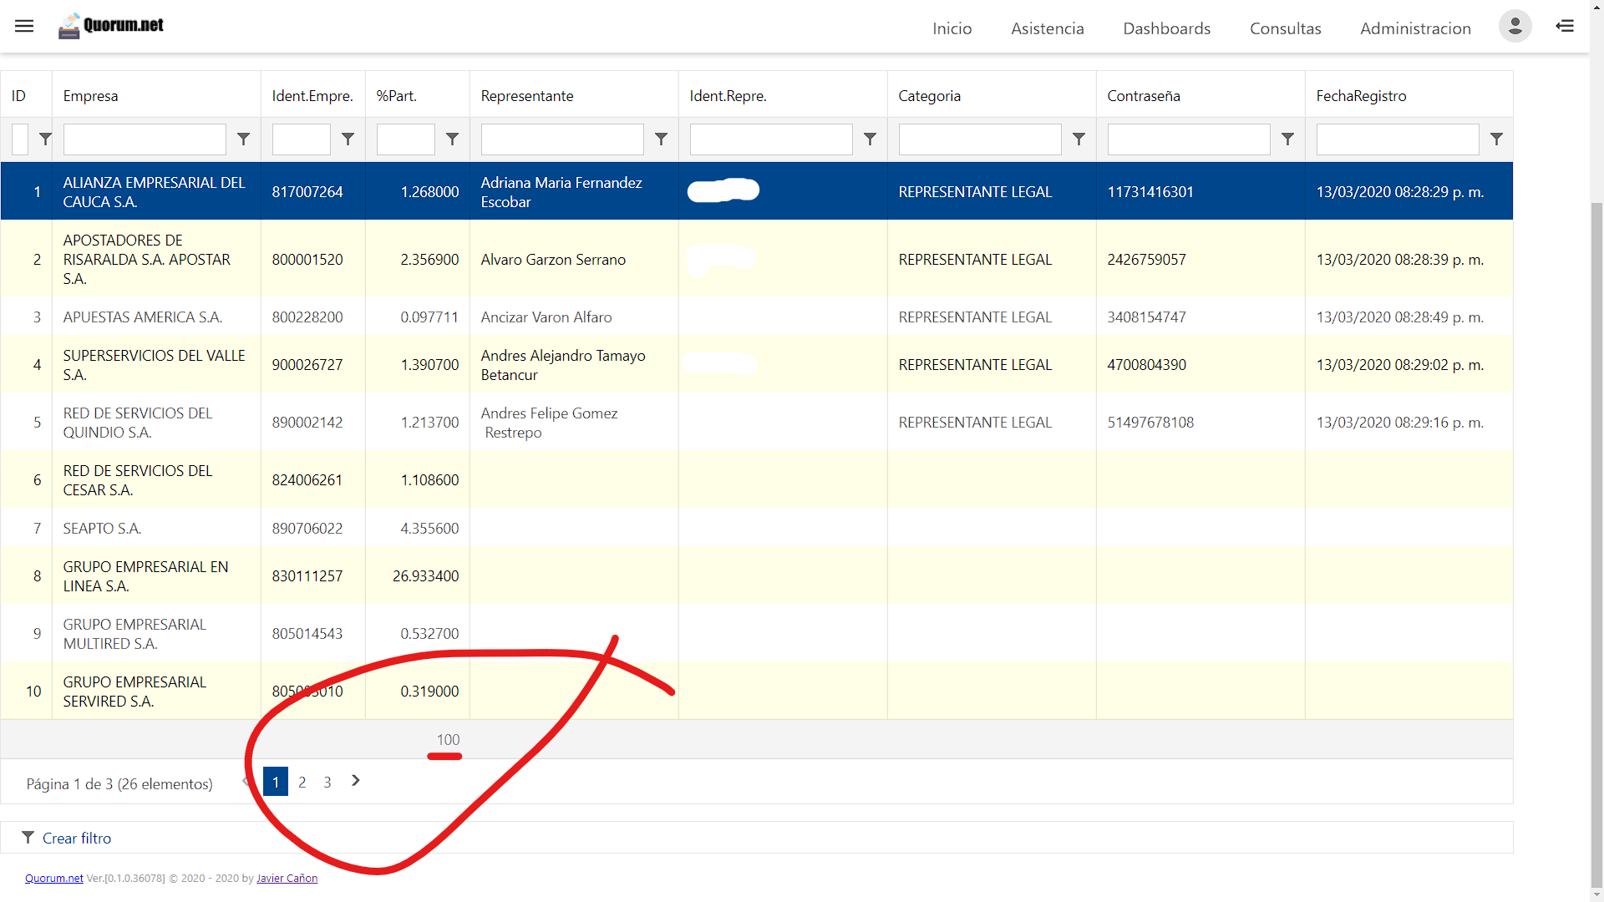The width and height of the screenshot is (1604, 902).
Task: Open the Javier Cañon footer link
Action: (x=287, y=879)
